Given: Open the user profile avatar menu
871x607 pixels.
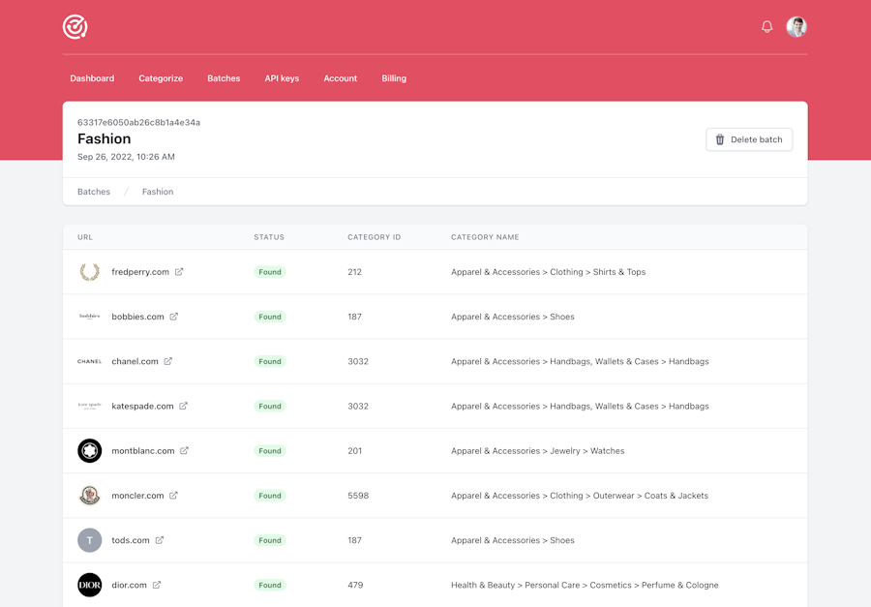Looking at the screenshot, I should 796,27.
